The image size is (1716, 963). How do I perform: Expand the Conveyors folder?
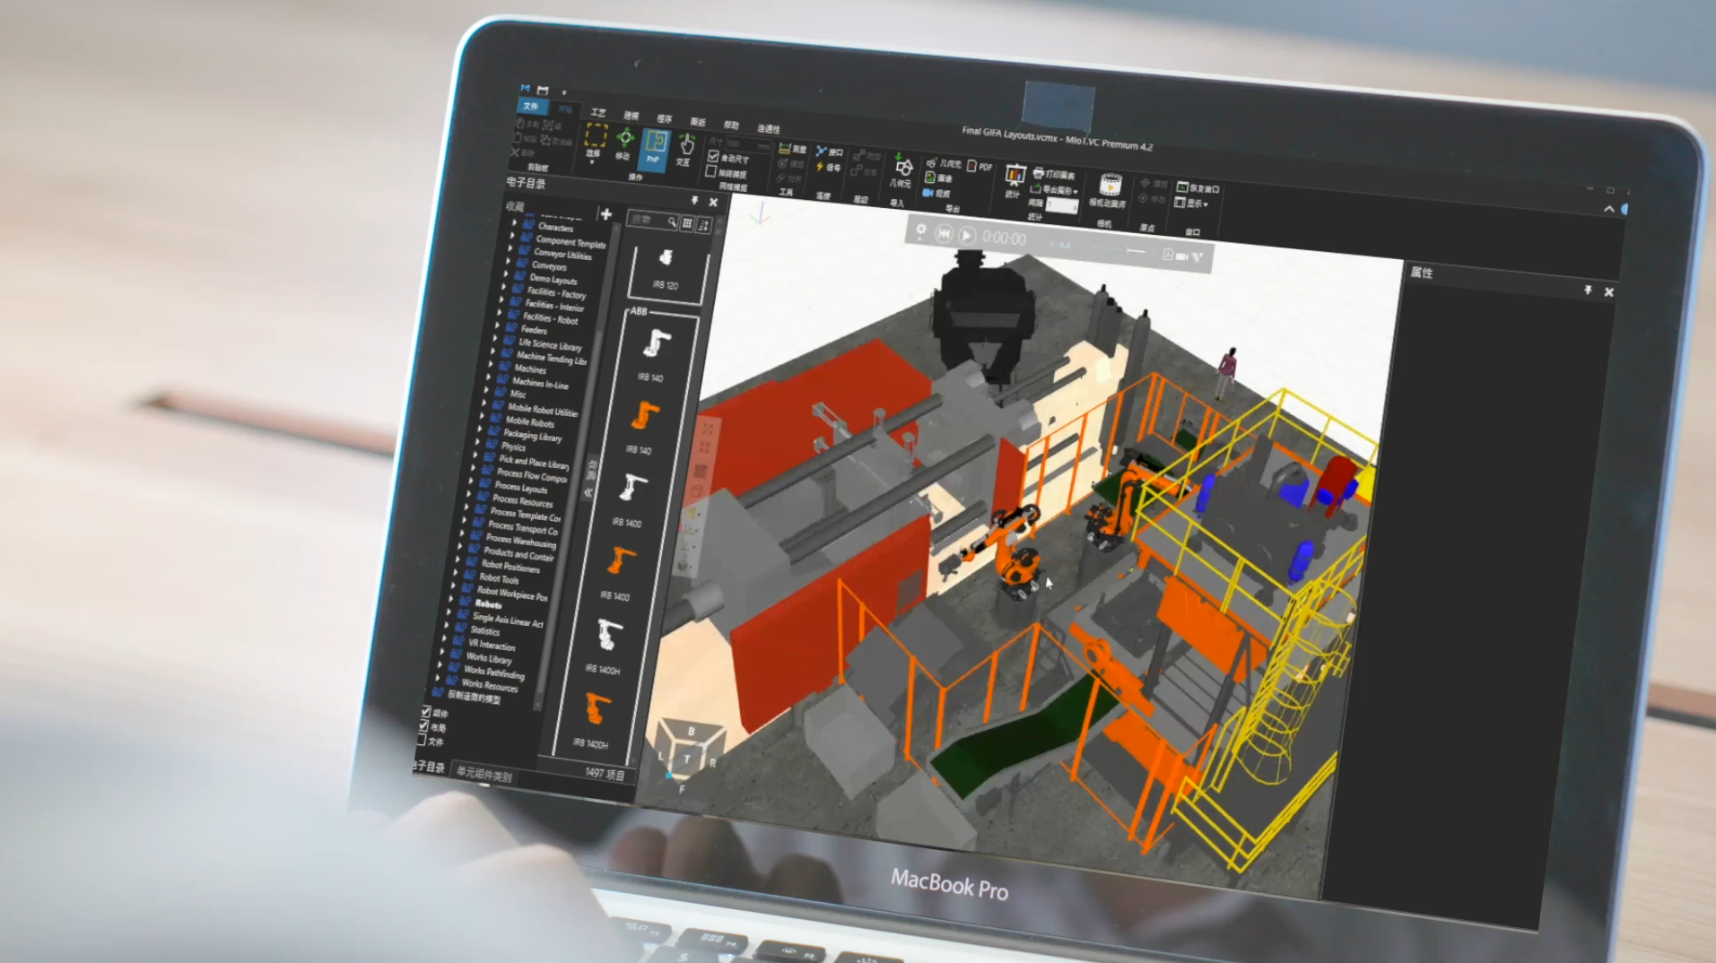click(x=509, y=262)
